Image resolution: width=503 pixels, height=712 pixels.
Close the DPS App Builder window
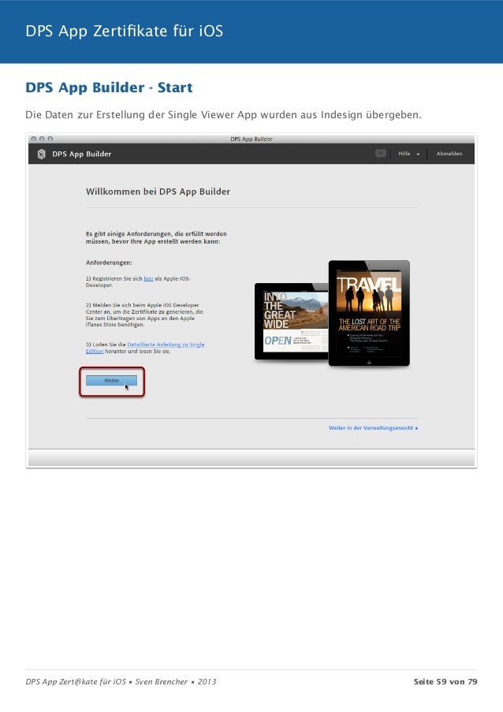coord(34,139)
